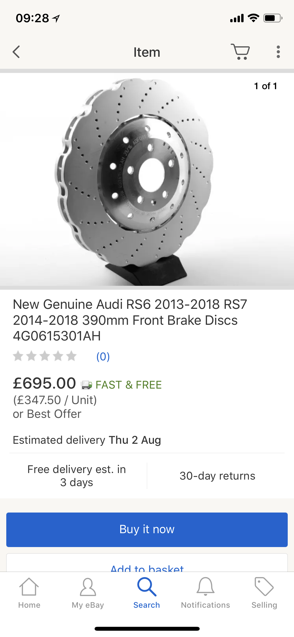Go to the Home tab
The height and width of the screenshot is (637, 294).
click(x=29, y=593)
